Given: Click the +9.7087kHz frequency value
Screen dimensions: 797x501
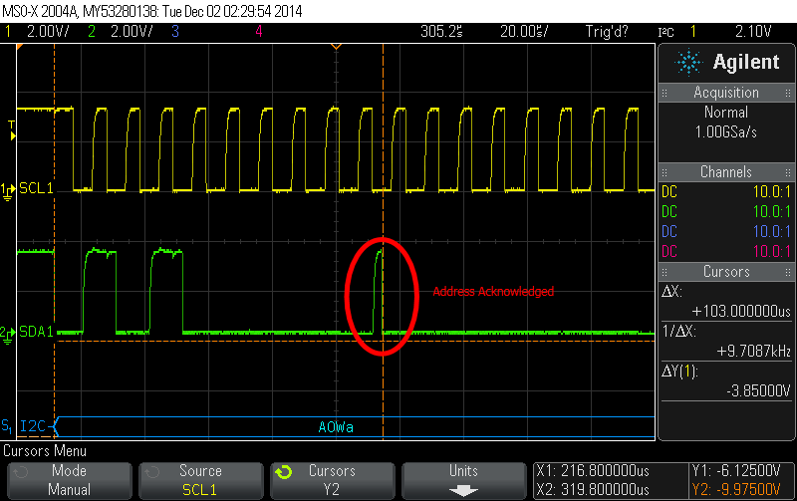Looking at the screenshot, I should tap(754, 351).
